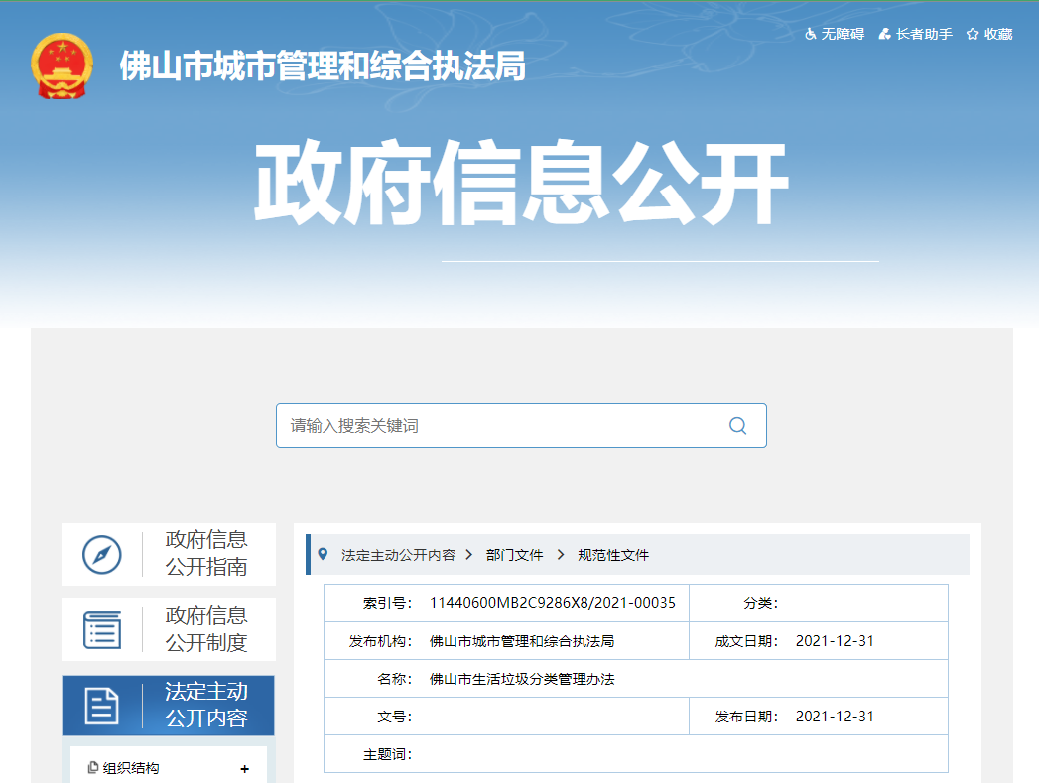Screen dimensions: 1039x783
Task: Click the document icon for 法定主动公开内容
Action: [101, 706]
